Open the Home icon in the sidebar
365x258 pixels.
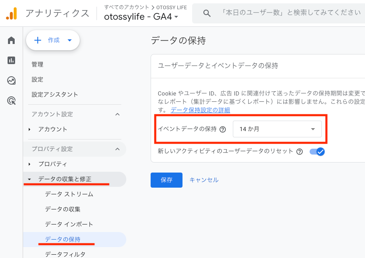tap(11, 40)
